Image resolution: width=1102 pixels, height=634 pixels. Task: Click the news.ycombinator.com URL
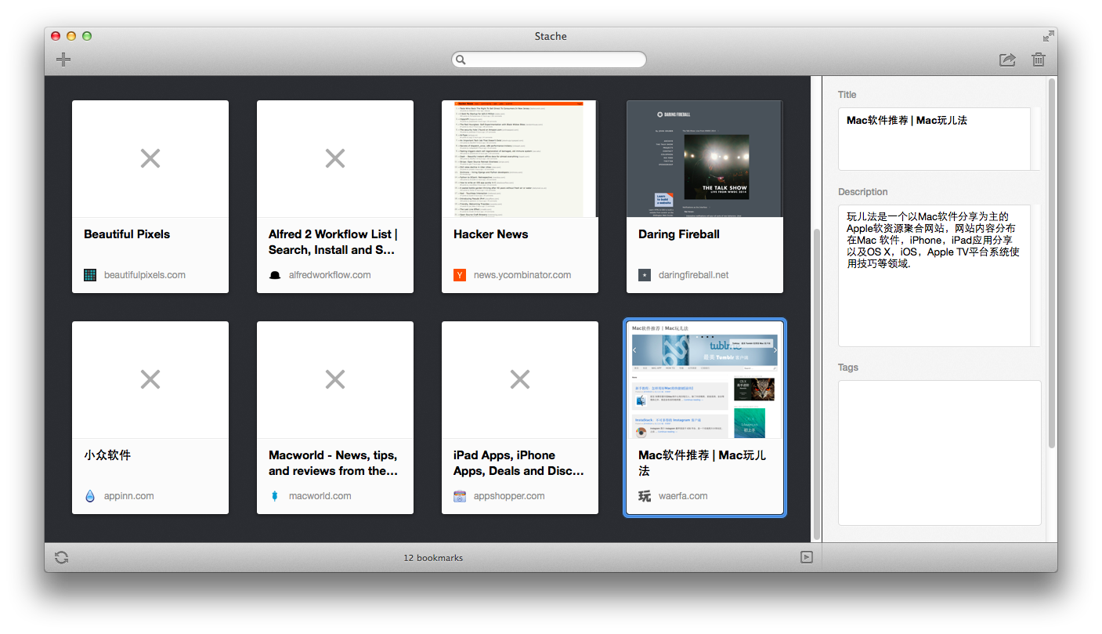point(522,275)
